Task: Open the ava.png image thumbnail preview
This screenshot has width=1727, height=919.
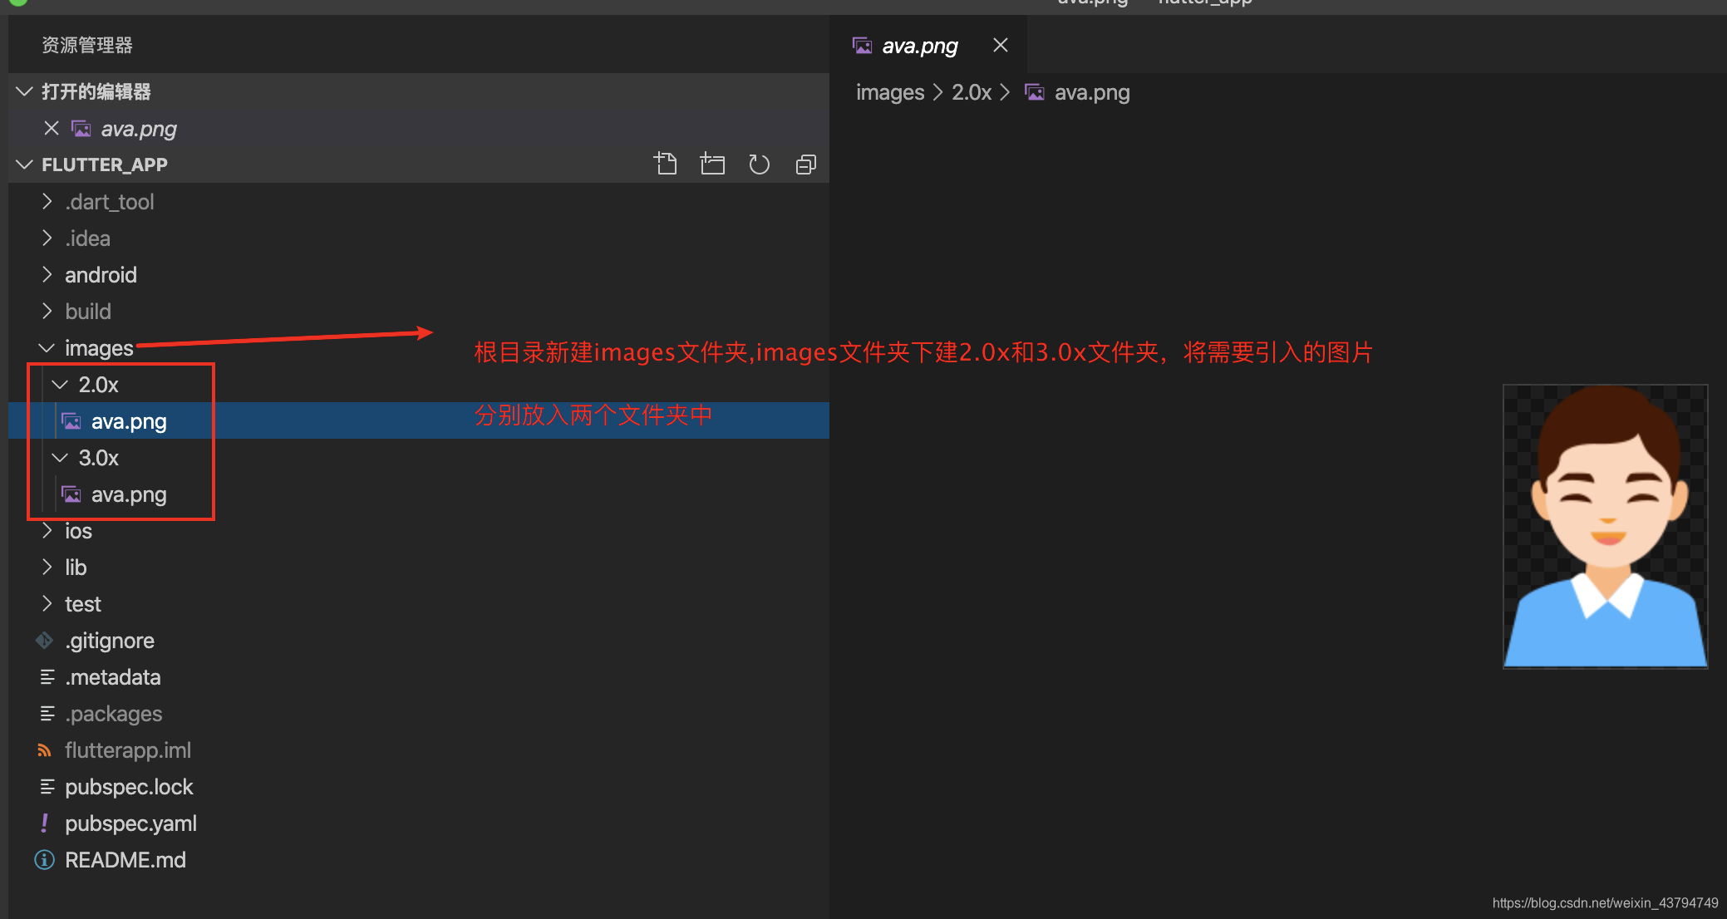Action: point(1605,525)
